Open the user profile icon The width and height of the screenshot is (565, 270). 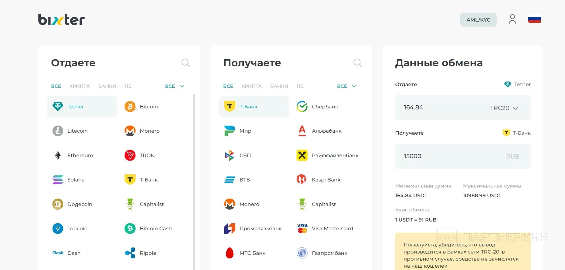[512, 20]
